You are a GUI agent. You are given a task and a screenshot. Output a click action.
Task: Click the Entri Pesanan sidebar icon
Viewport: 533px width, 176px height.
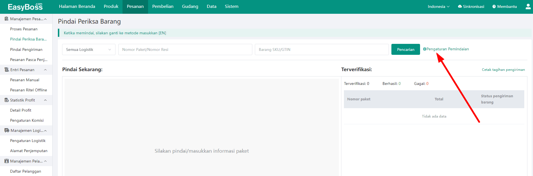[x=6, y=70]
